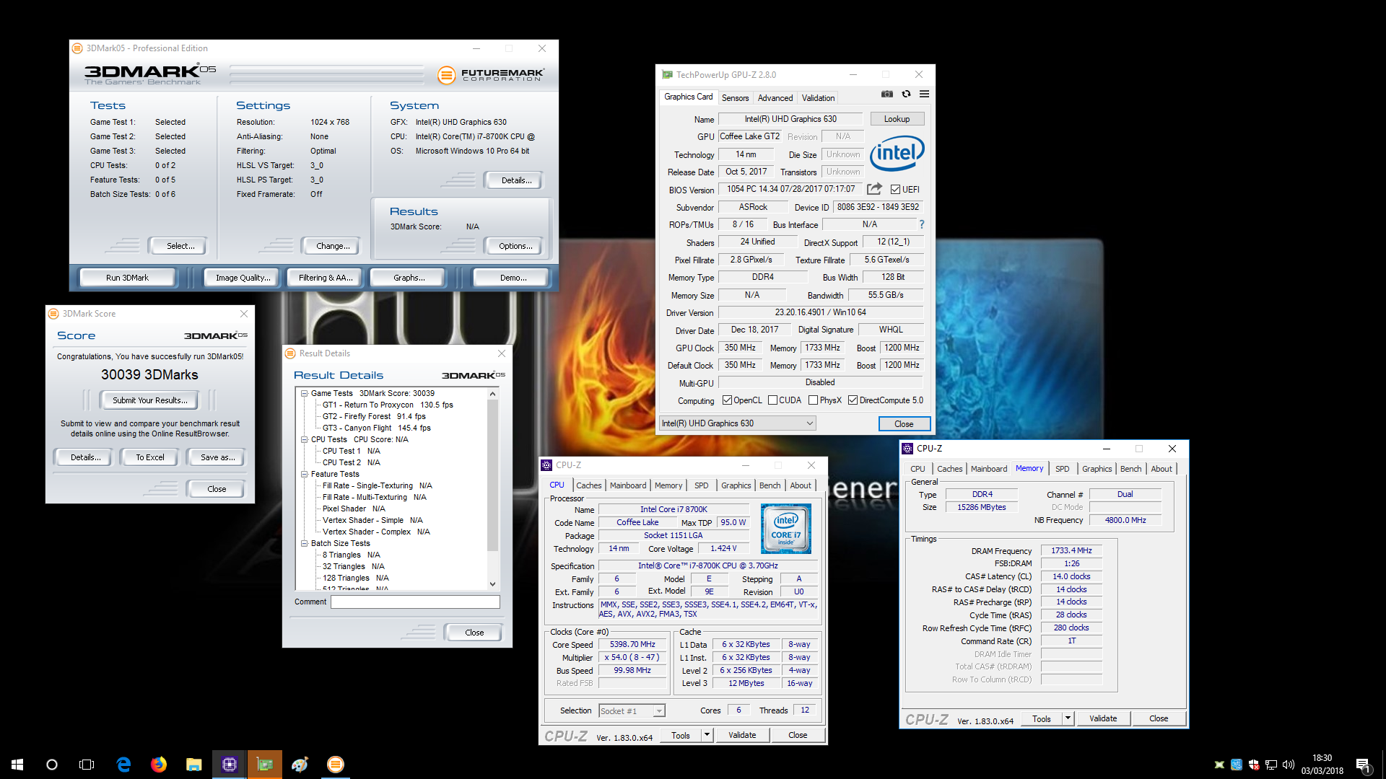Image resolution: width=1386 pixels, height=779 pixels.
Task: Collapse the Batch Size Tests tree node
Action: tap(305, 544)
